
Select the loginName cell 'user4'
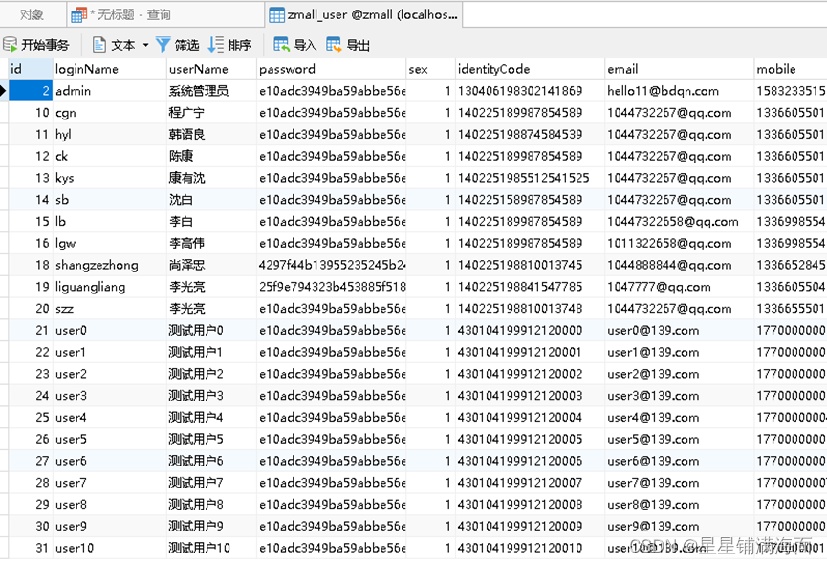(110, 418)
